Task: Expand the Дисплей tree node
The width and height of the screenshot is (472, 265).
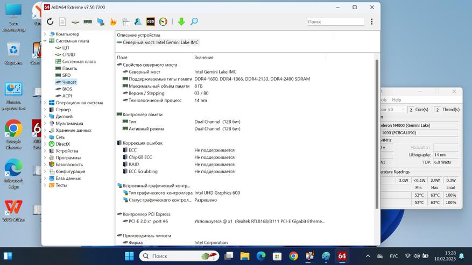Action: (45, 117)
